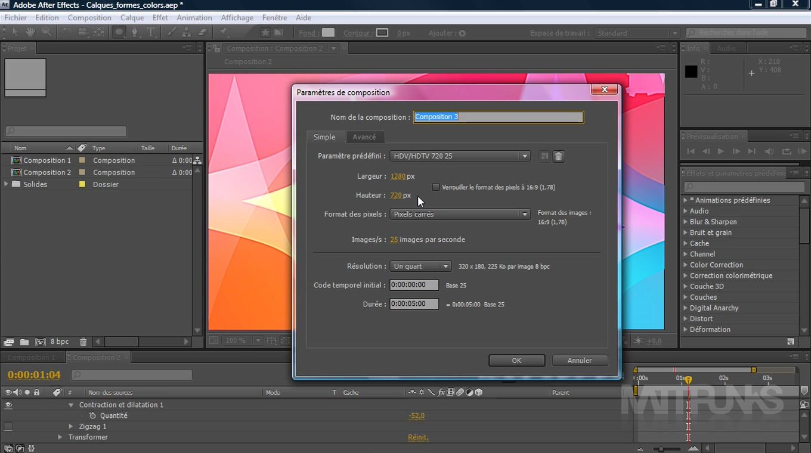Image resolution: width=811 pixels, height=453 pixels.
Task: Click the OK button in the dialog
Action: [516, 361]
